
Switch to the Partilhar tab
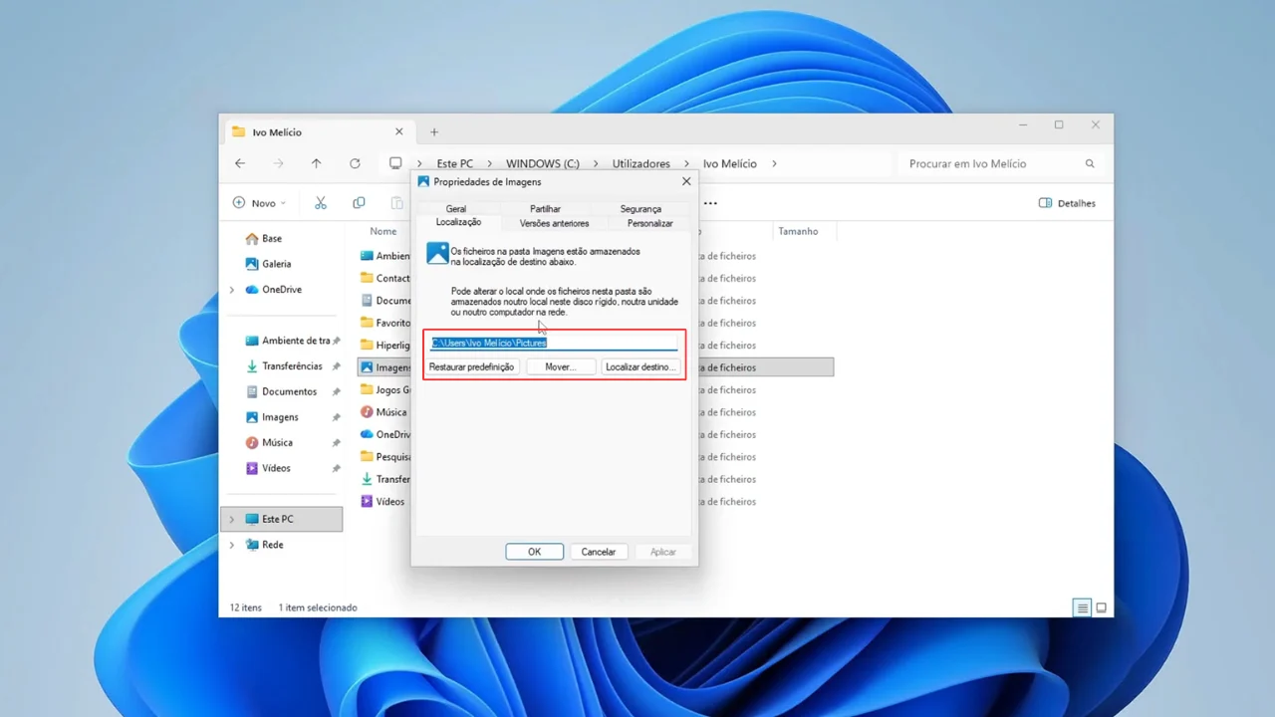coord(545,209)
